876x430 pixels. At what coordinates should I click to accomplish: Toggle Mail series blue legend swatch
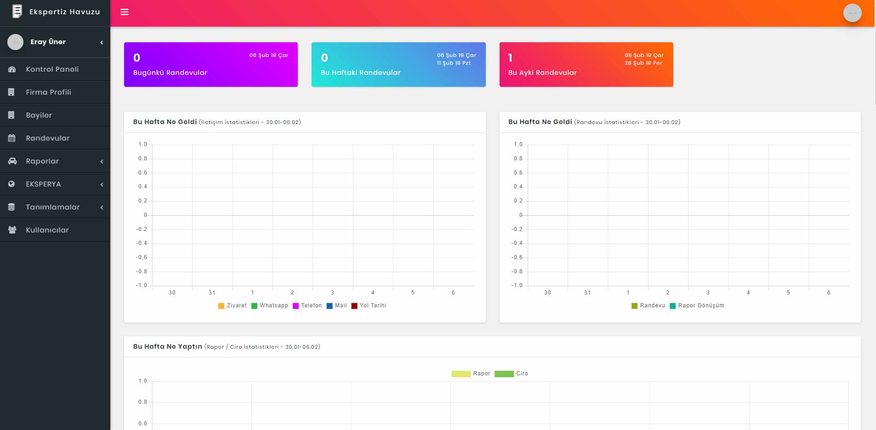(330, 306)
